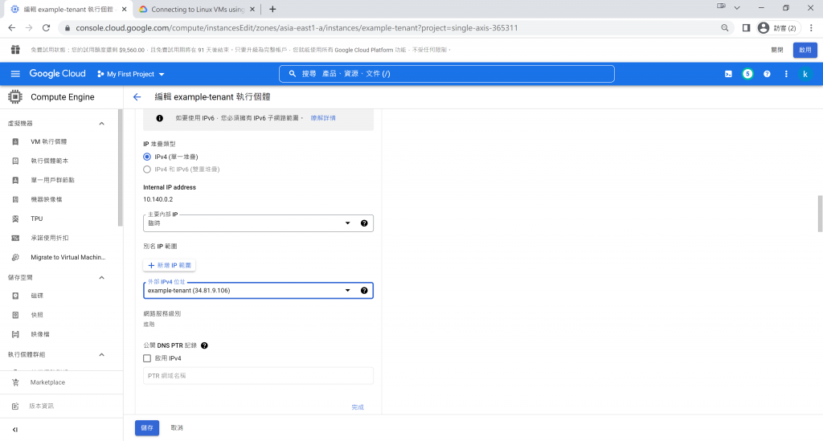The height and width of the screenshot is (441, 823).
Task: Enable the IPv4 PTR record checkbox
Action: tap(147, 358)
